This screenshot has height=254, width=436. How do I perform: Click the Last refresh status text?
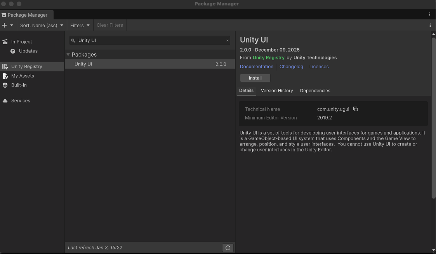95,248
